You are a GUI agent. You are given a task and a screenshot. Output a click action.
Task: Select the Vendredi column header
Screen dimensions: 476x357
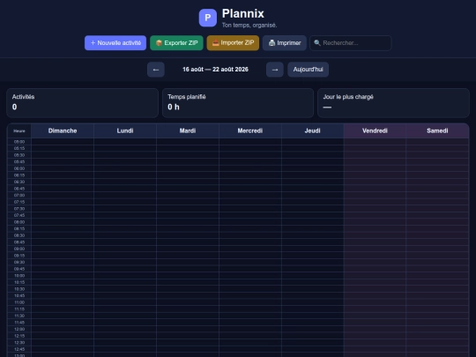[375, 130]
